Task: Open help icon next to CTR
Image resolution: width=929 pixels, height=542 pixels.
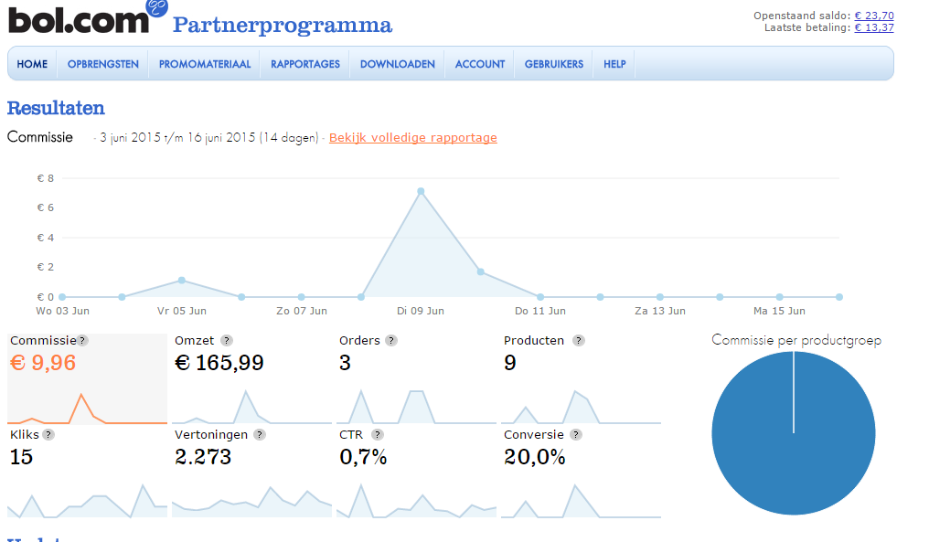Action: click(378, 435)
